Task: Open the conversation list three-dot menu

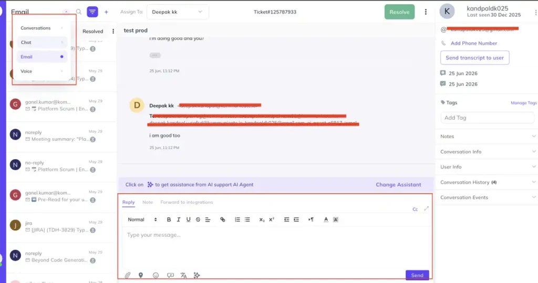Action: click(113, 31)
